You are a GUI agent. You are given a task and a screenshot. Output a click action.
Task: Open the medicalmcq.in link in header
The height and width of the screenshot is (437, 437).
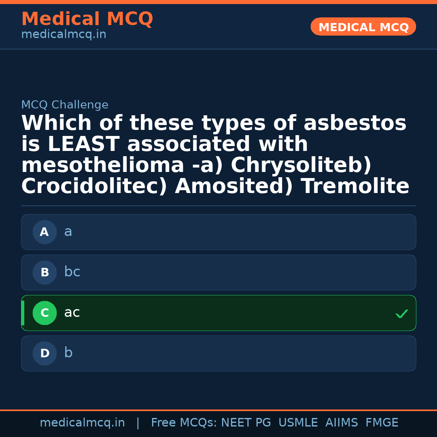64,35
